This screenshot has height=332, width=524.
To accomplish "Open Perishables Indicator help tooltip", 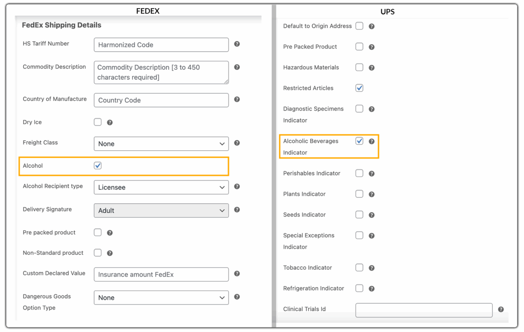I will tap(371, 173).
